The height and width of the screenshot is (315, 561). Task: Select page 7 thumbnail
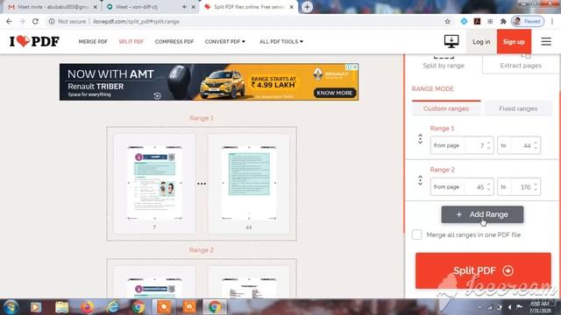click(x=154, y=184)
